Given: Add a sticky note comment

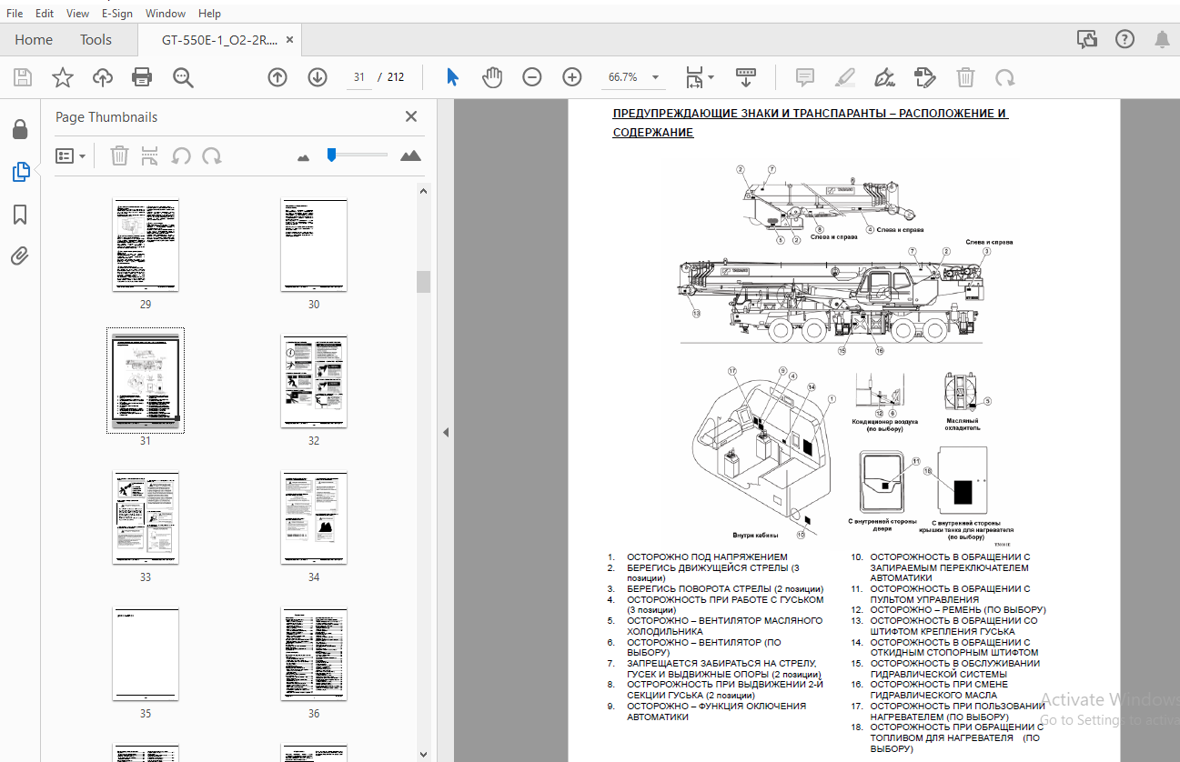Looking at the screenshot, I should tap(805, 77).
